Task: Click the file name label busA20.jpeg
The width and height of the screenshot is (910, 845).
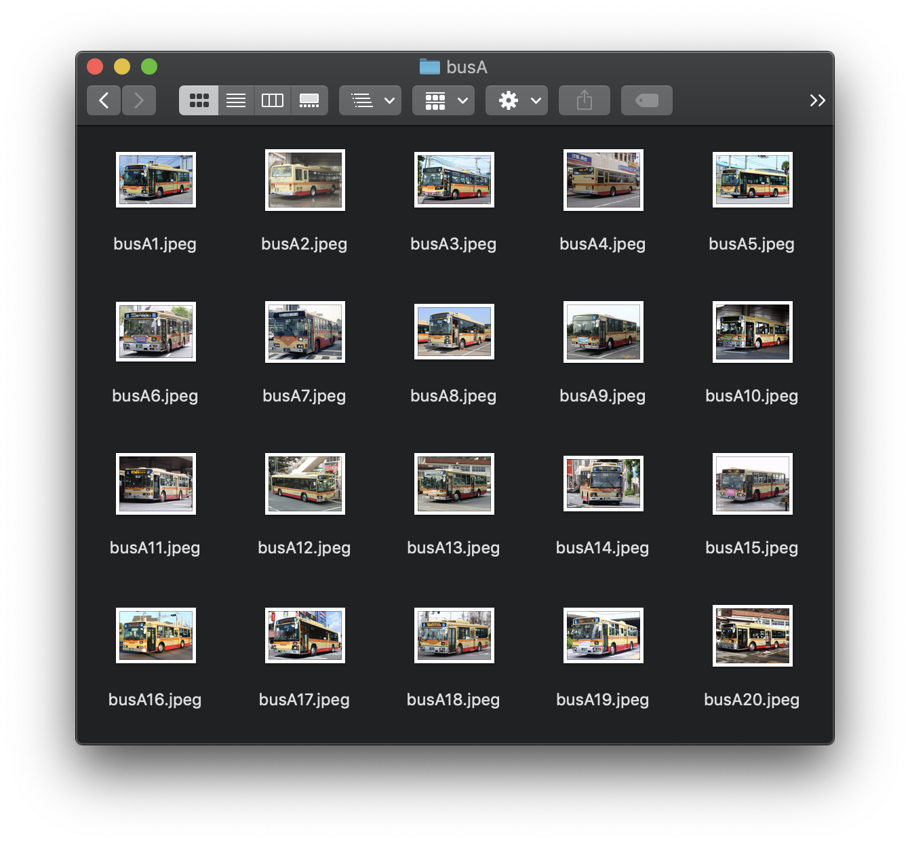Action: [752, 700]
